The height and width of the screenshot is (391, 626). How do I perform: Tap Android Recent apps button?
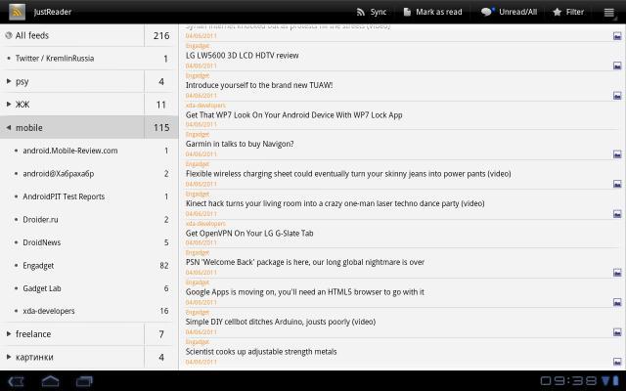[x=84, y=381]
